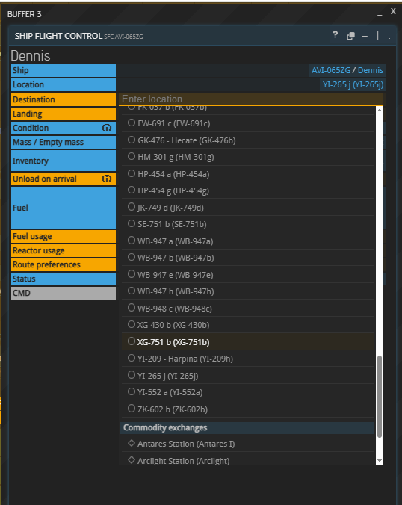Click the Arclight Station diamond icon

coord(131,460)
